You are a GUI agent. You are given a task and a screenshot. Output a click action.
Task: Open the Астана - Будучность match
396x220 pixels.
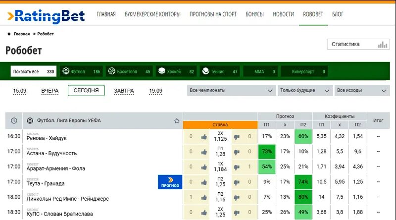click(51, 153)
